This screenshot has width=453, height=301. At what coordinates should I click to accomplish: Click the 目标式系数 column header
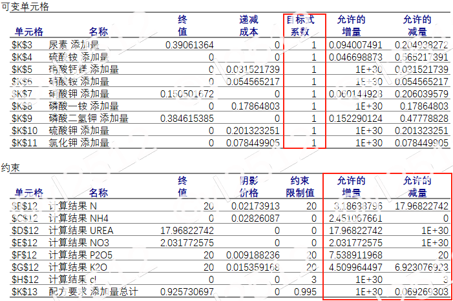point(303,25)
